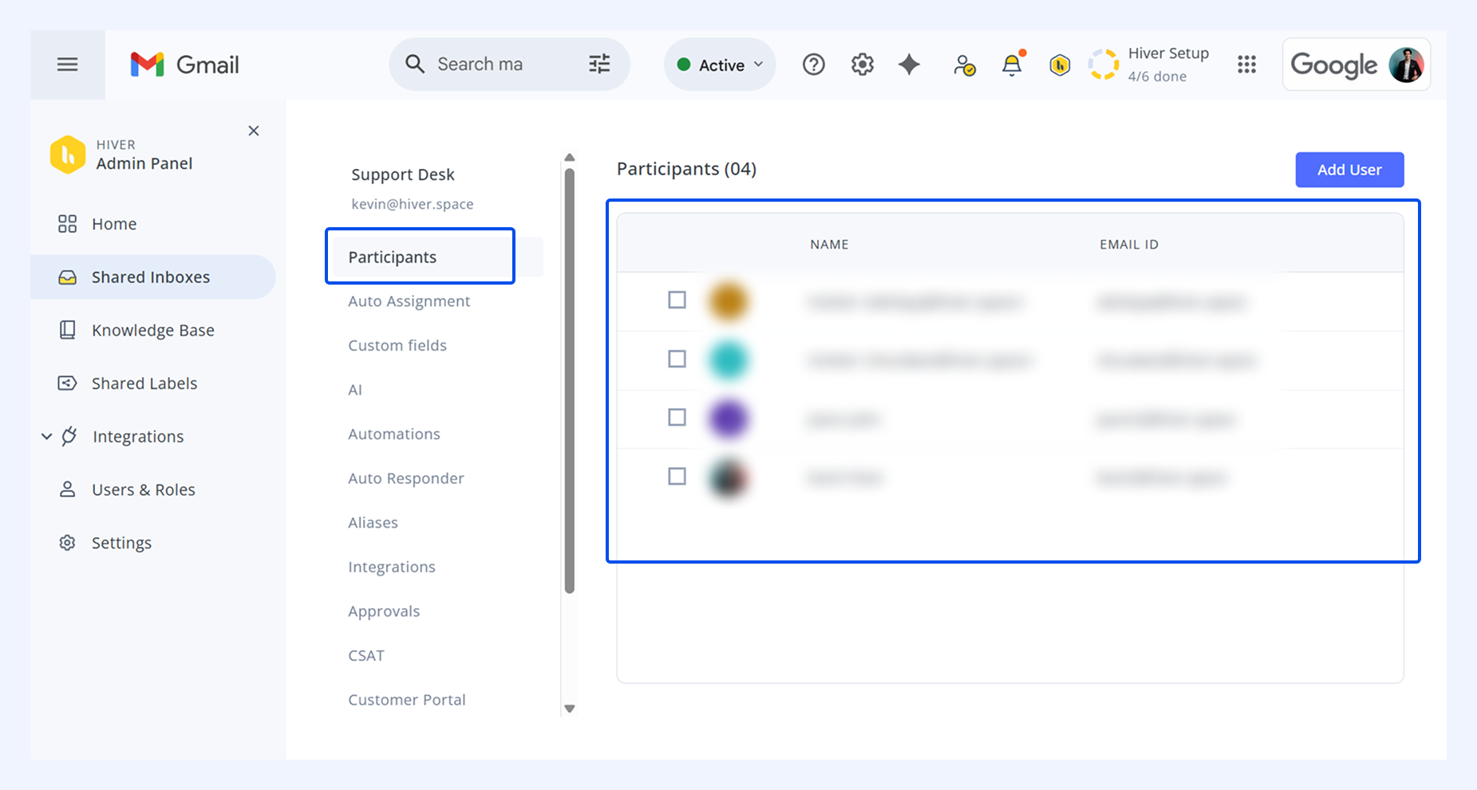
Task: Open Gmail settings gear icon
Action: 863,65
